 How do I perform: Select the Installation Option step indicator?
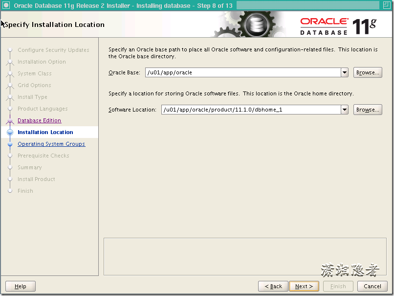pos(11,62)
